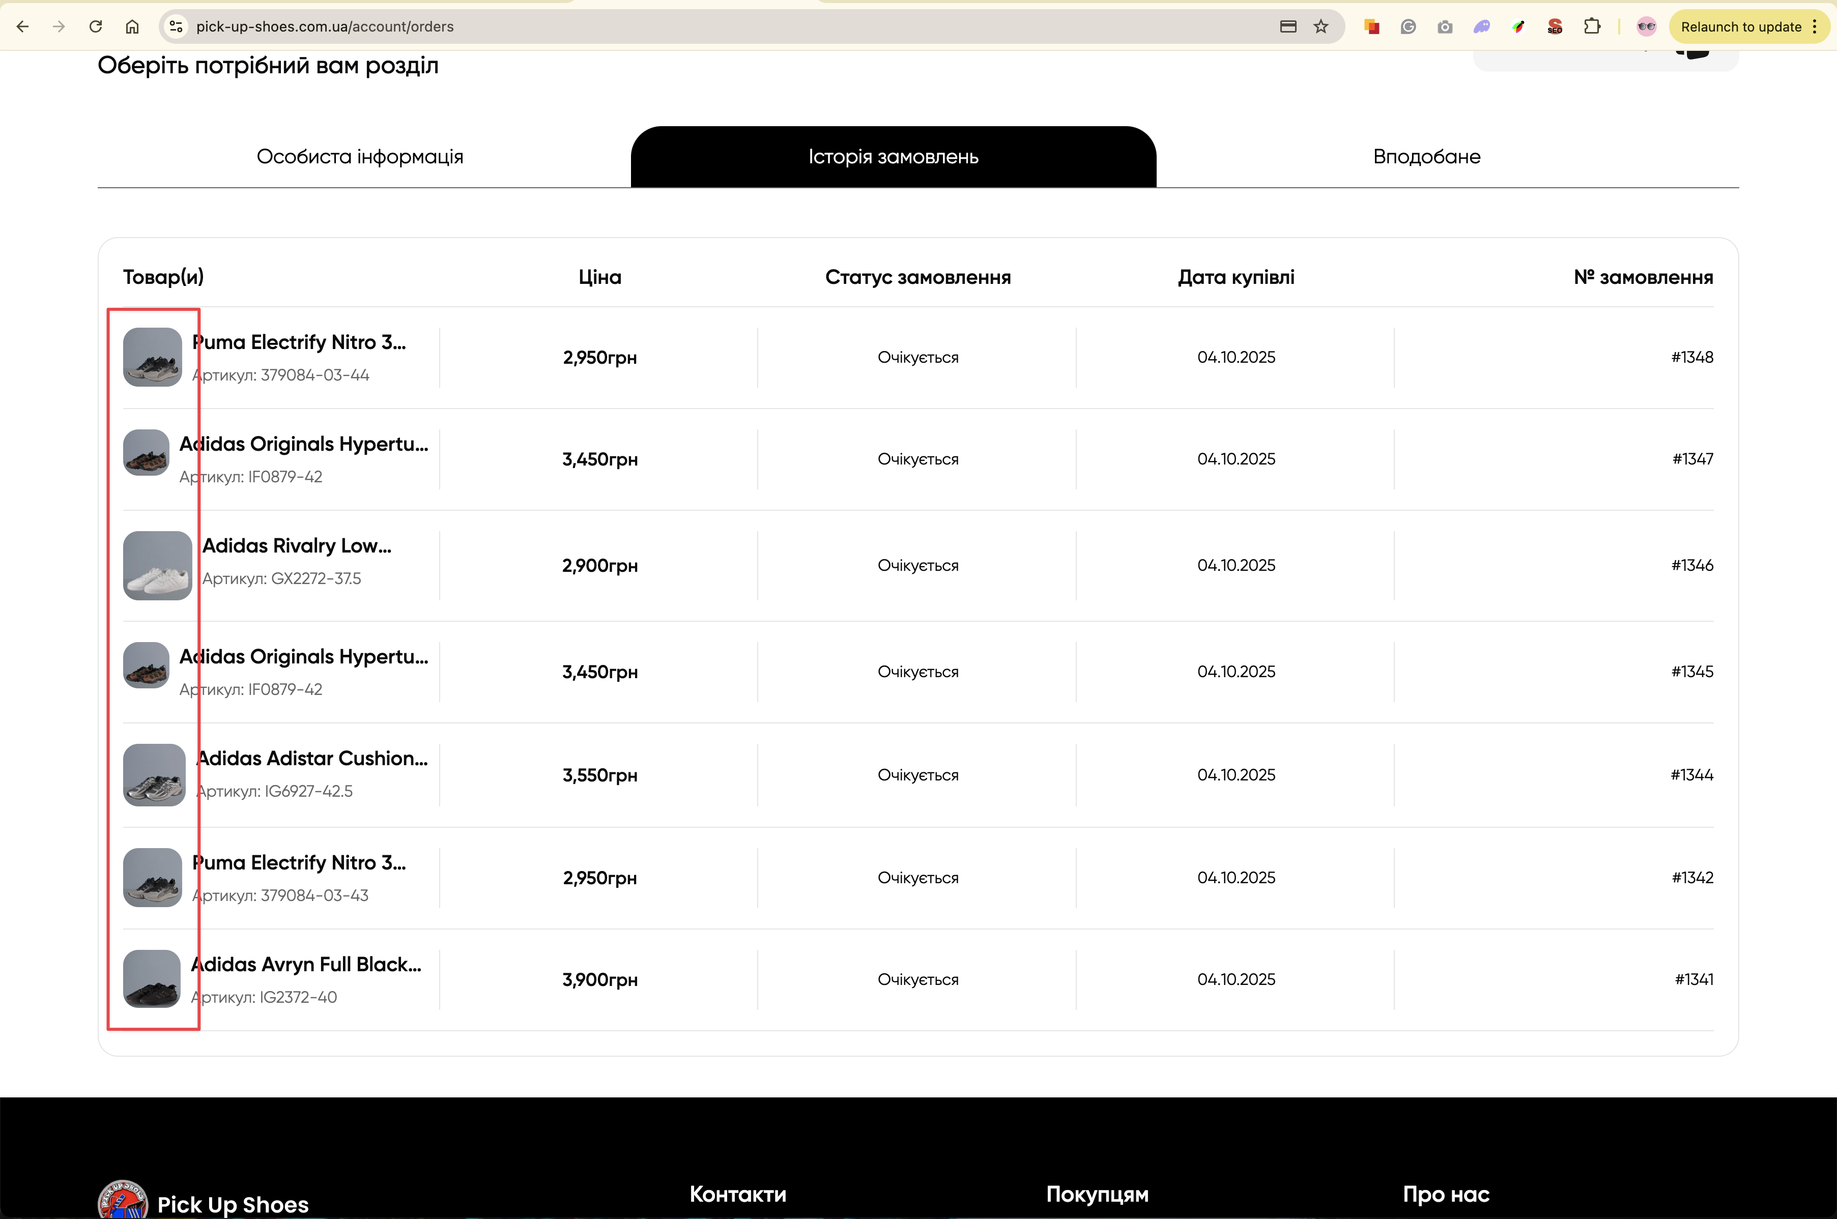Open the Adidas Rivalry Low product link
This screenshot has height=1219, width=1837.
point(296,546)
